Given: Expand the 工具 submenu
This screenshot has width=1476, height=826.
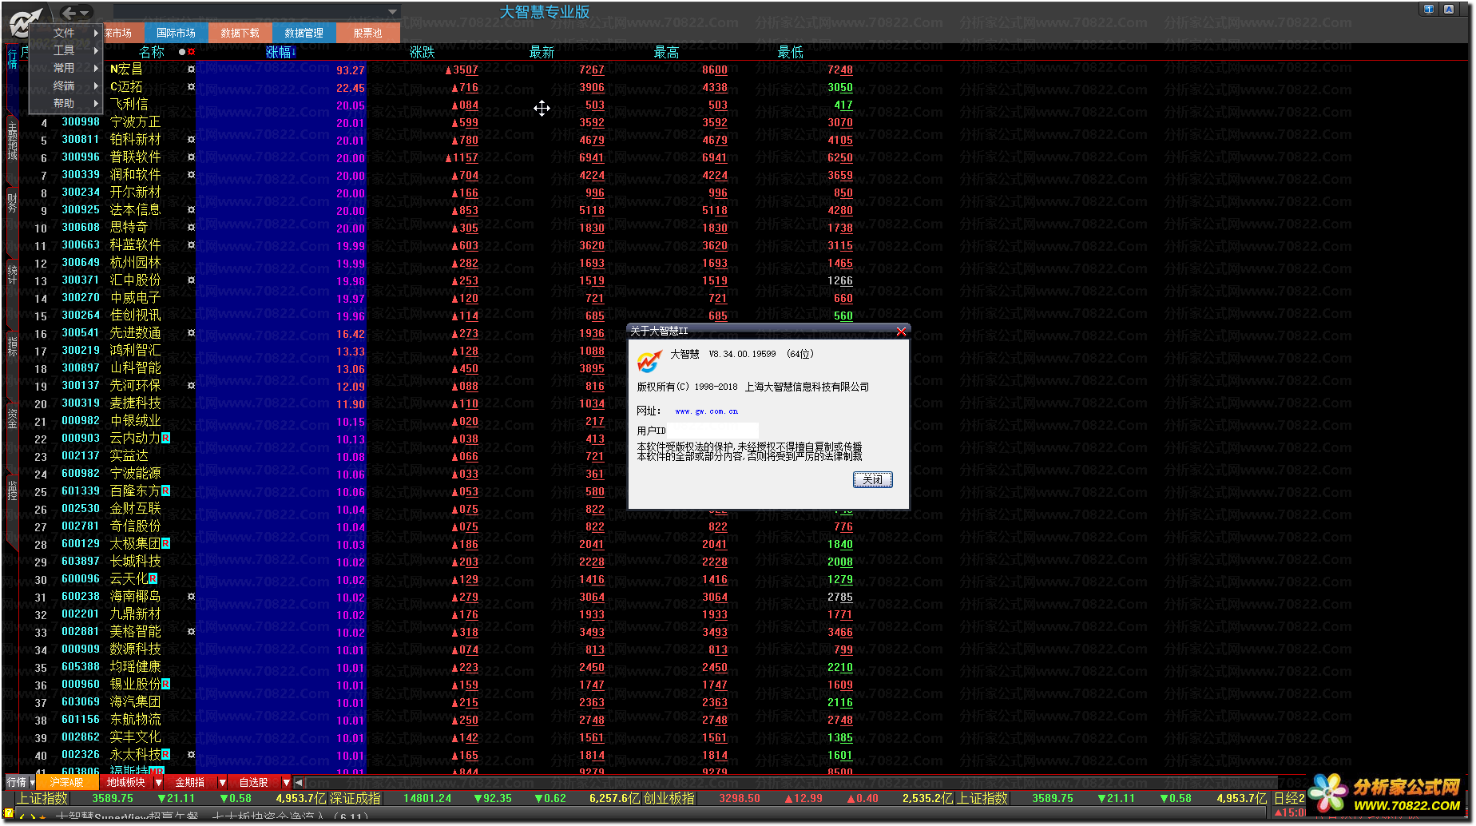Looking at the screenshot, I should (65, 50).
